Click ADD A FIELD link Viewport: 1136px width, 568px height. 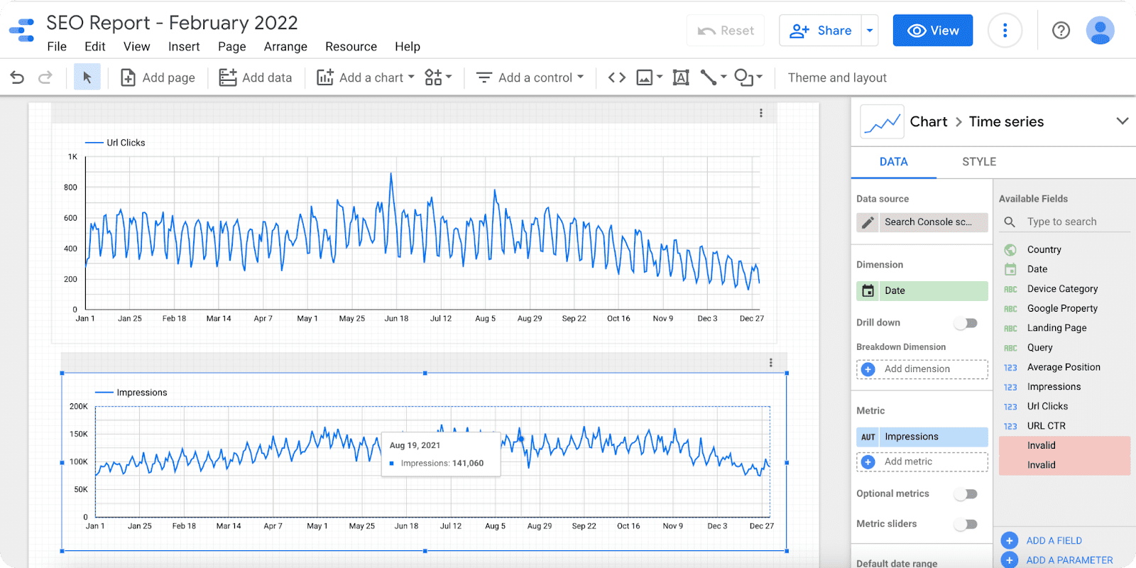coord(1054,541)
